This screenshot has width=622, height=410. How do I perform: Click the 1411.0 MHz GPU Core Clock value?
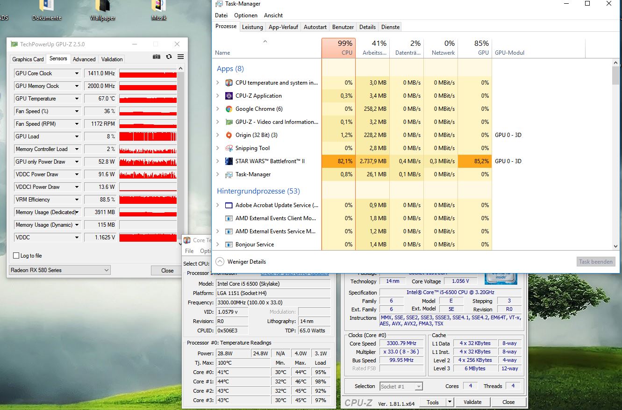100,73
